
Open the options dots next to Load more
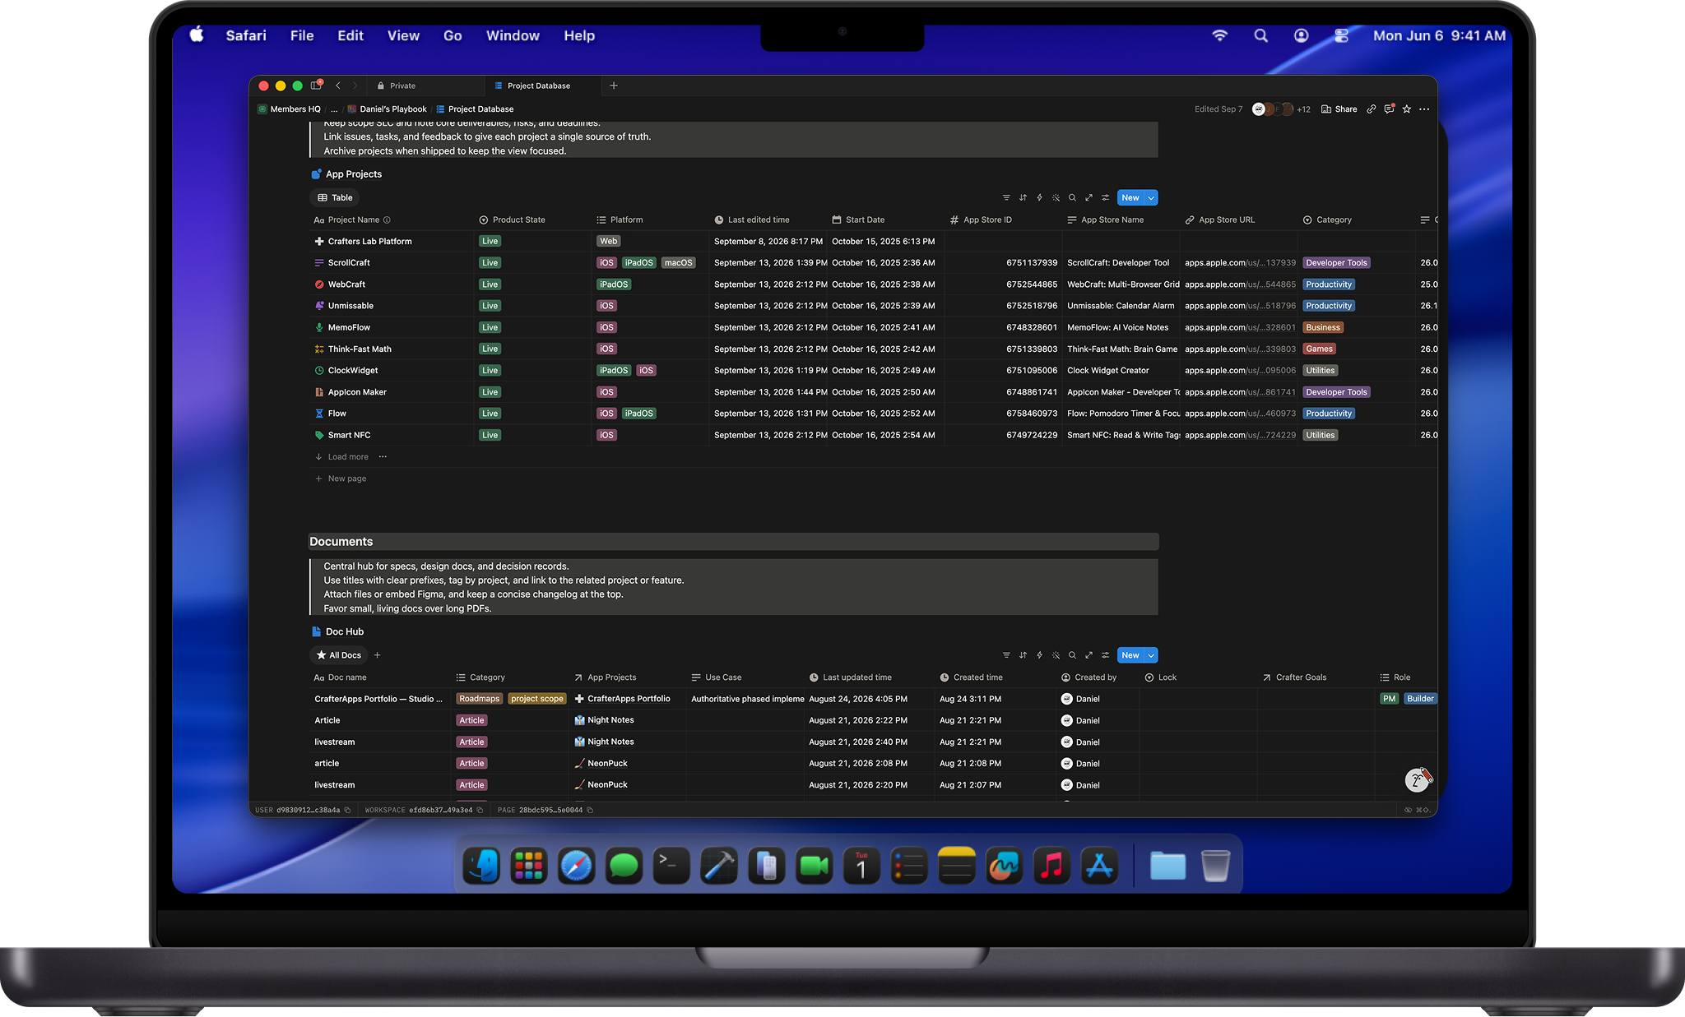pyautogui.click(x=383, y=456)
